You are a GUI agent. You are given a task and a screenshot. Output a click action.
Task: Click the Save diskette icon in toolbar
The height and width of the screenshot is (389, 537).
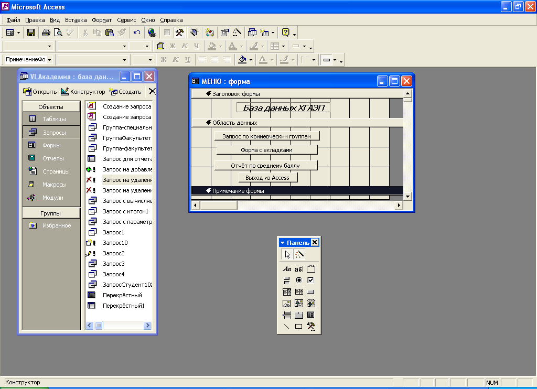click(x=31, y=33)
